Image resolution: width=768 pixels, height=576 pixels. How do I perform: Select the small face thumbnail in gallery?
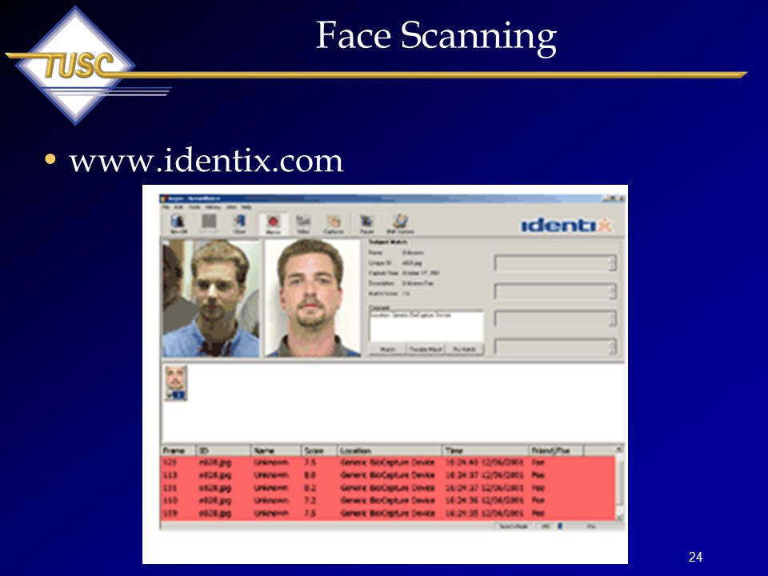pos(176,383)
